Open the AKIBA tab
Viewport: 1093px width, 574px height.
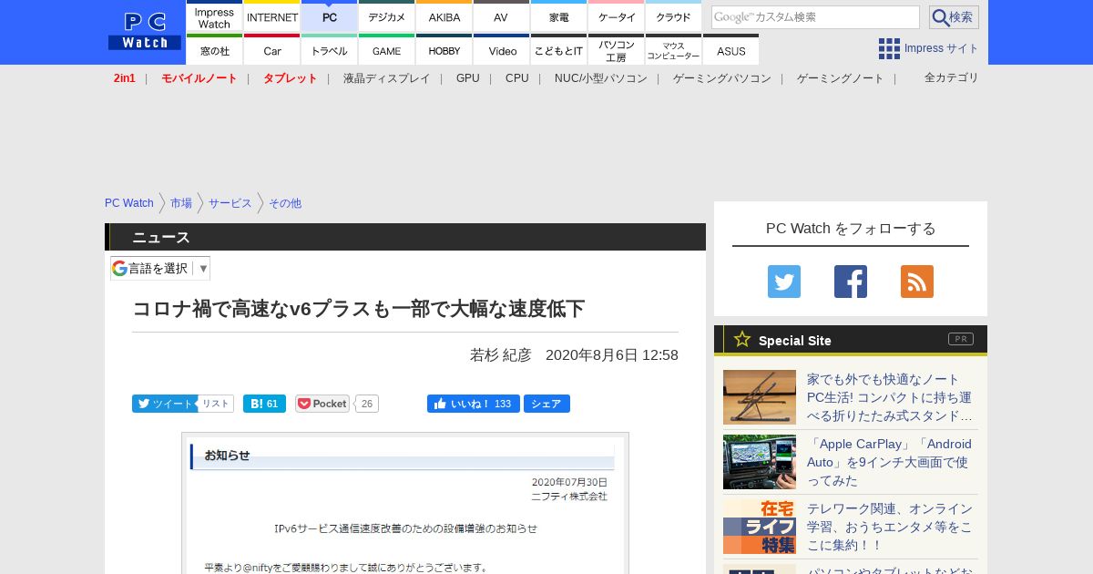pos(444,16)
